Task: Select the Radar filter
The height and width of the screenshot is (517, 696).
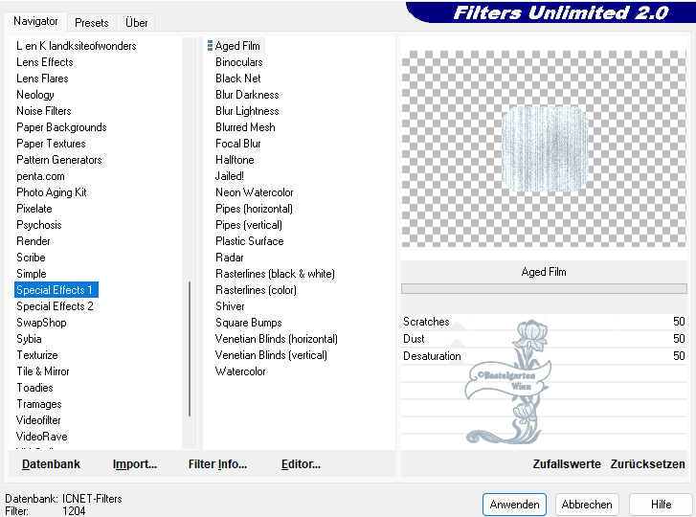Action: point(230,258)
